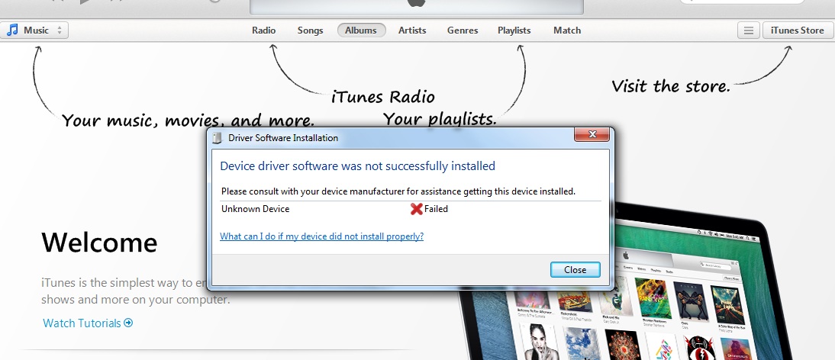The width and height of the screenshot is (835, 360).
Task: Click the Apple logo in the display area
Action: click(x=417, y=3)
